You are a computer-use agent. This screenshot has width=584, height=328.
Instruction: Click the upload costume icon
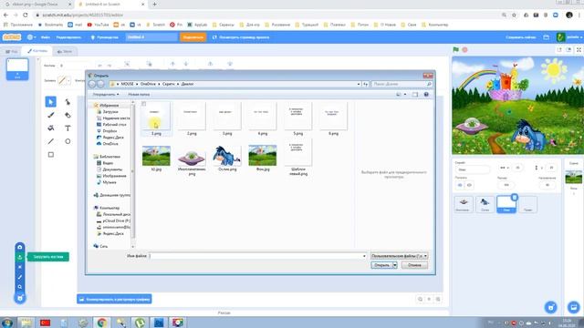(x=20, y=257)
